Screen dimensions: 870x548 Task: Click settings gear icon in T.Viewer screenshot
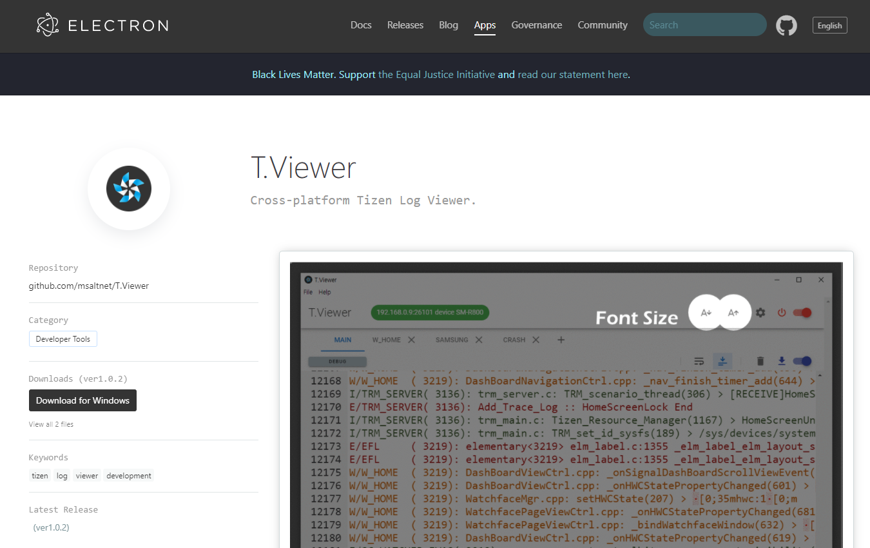(x=760, y=313)
